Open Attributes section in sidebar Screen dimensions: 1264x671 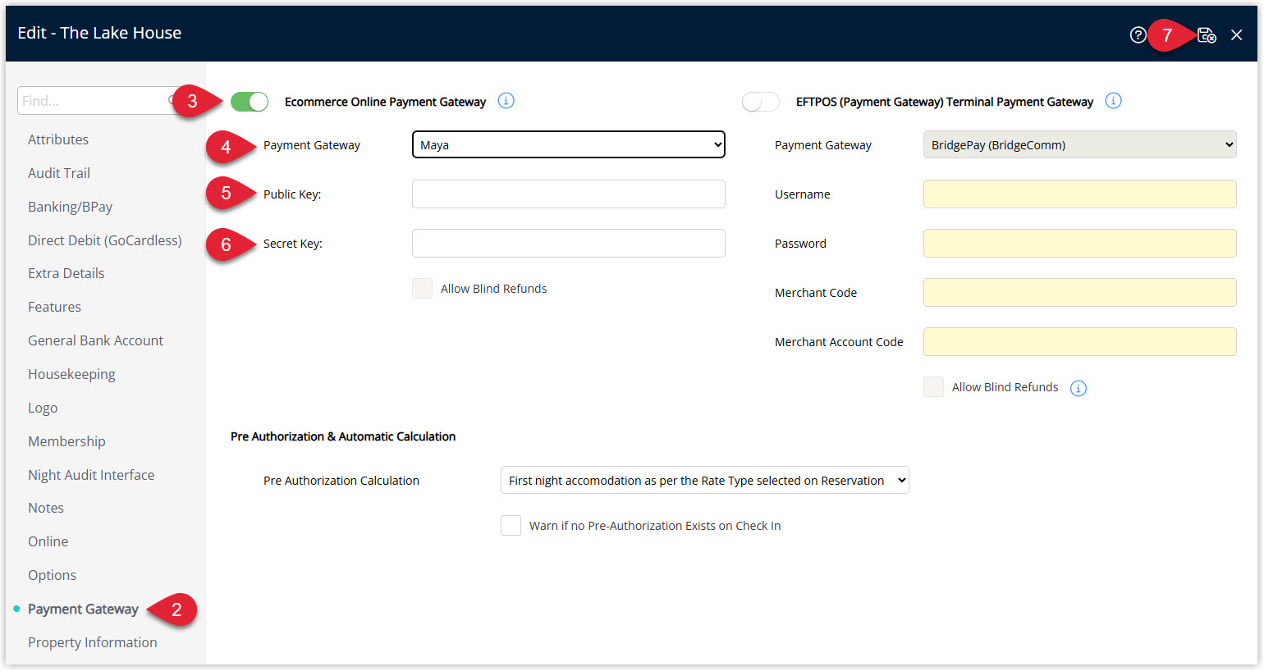(x=58, y=139)
